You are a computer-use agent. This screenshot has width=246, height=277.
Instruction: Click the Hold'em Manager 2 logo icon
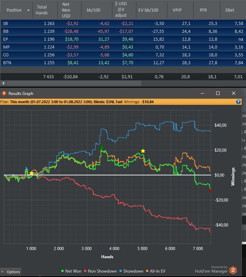coord(233,270)
